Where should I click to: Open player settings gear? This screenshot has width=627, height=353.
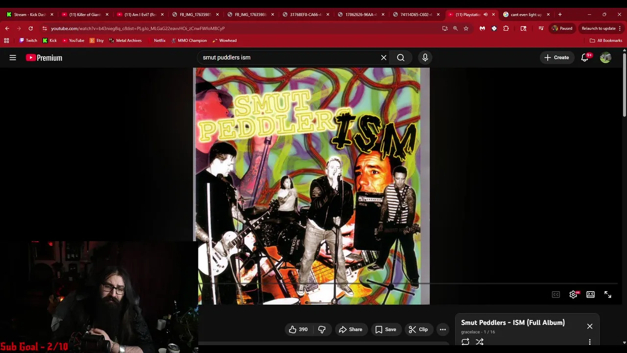click(x=573, y=295)
